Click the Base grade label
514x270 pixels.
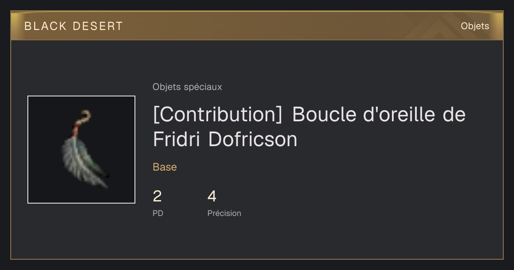click(165, 167)
